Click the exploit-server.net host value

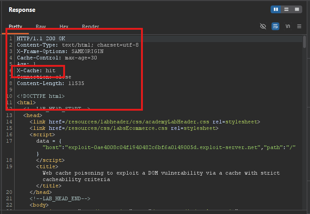(x=163, y=148)
